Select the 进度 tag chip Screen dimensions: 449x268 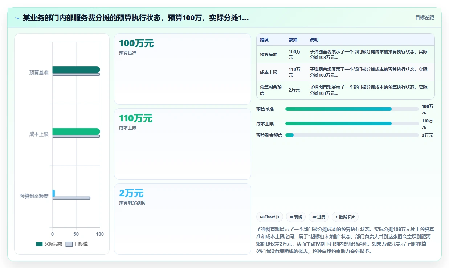pos(319,217)
